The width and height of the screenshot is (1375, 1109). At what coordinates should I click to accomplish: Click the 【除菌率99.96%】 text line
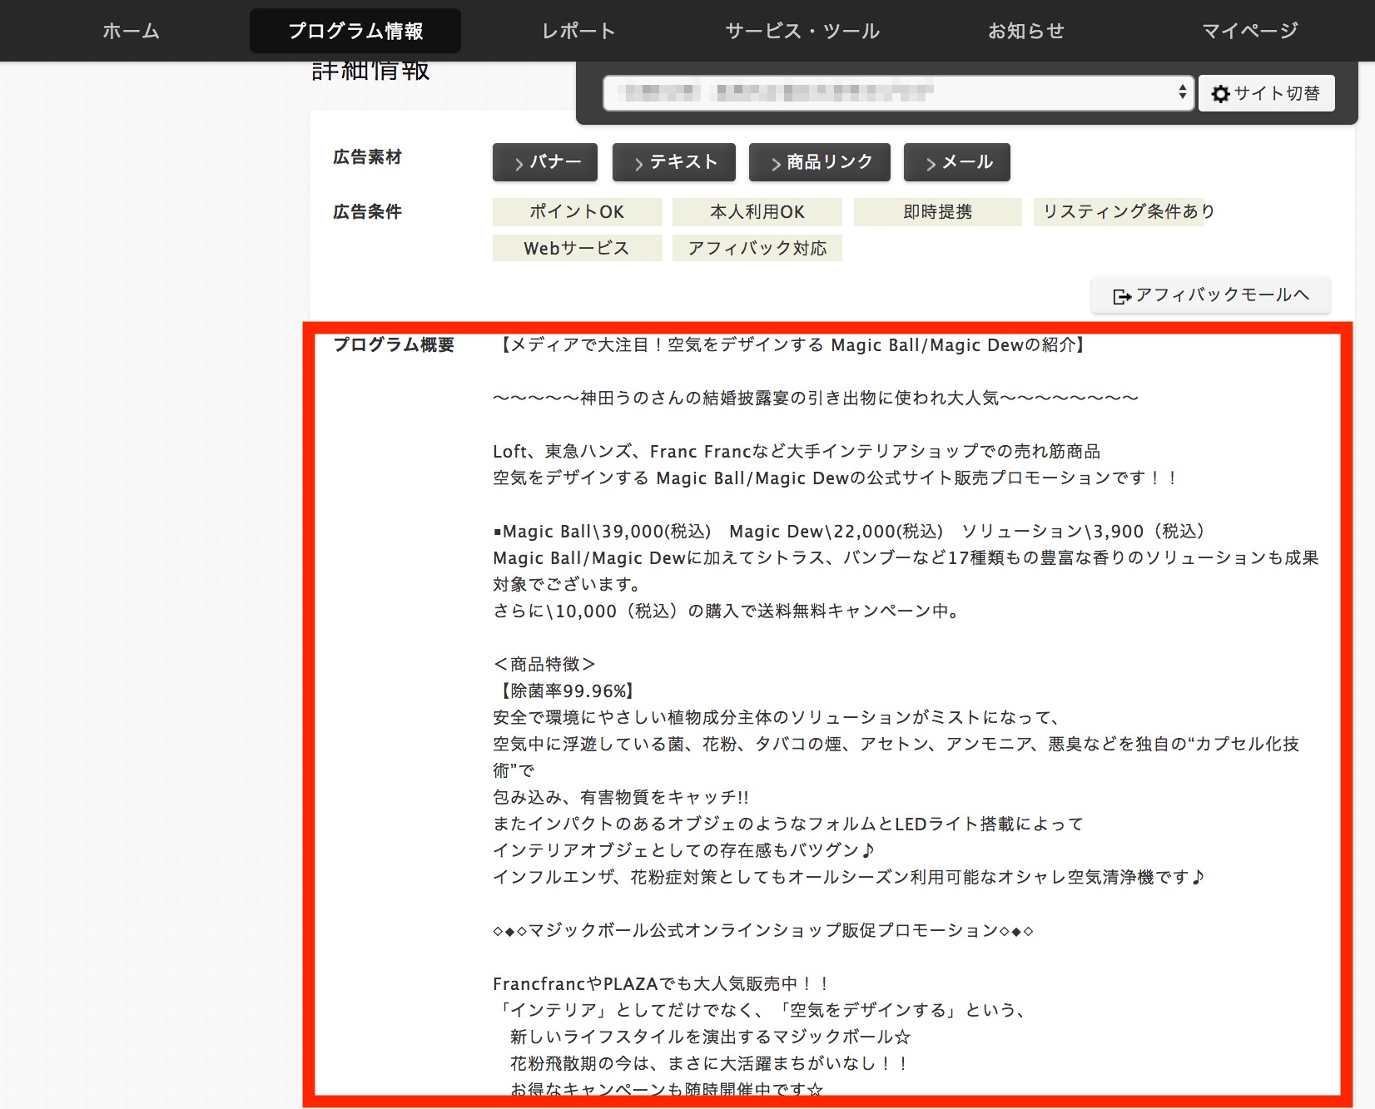567,691
